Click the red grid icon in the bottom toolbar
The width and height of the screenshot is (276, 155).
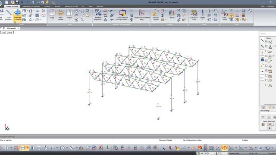point(16,148)
